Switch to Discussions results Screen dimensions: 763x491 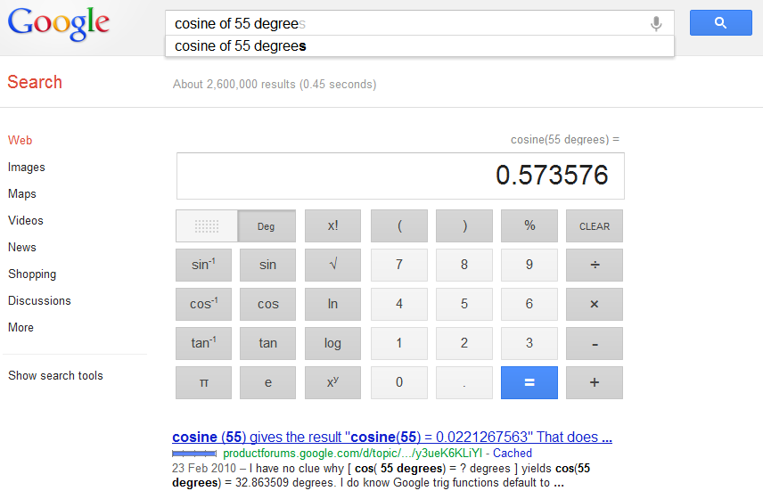(x=39, y=300)
